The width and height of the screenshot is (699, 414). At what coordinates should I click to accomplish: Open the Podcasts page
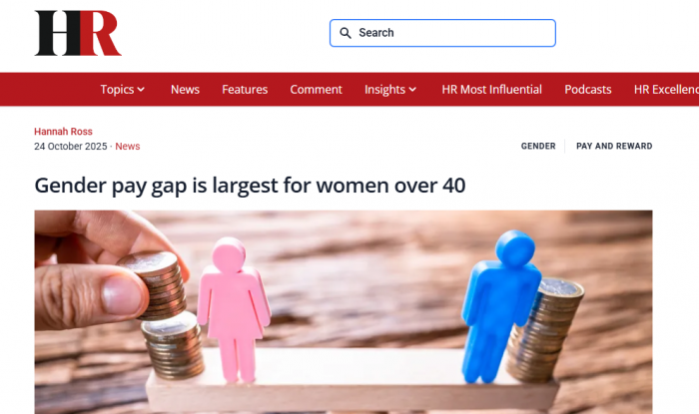(x=588, y=90)
